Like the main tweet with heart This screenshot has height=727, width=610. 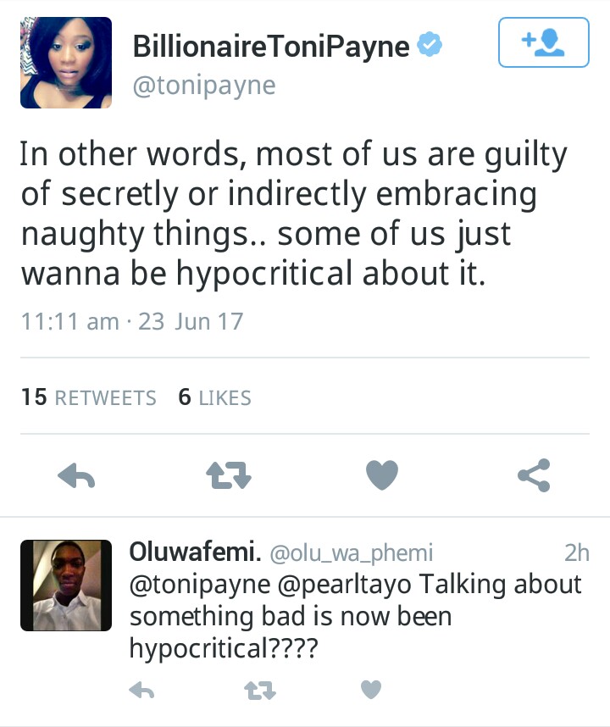coord(381,475)
